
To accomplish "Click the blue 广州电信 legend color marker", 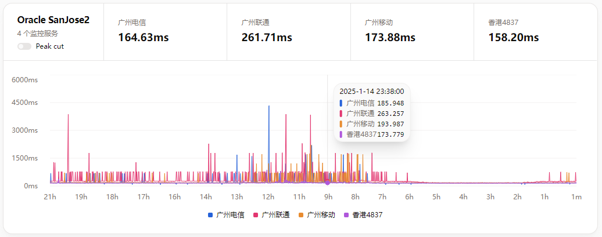I will [210, 215].
